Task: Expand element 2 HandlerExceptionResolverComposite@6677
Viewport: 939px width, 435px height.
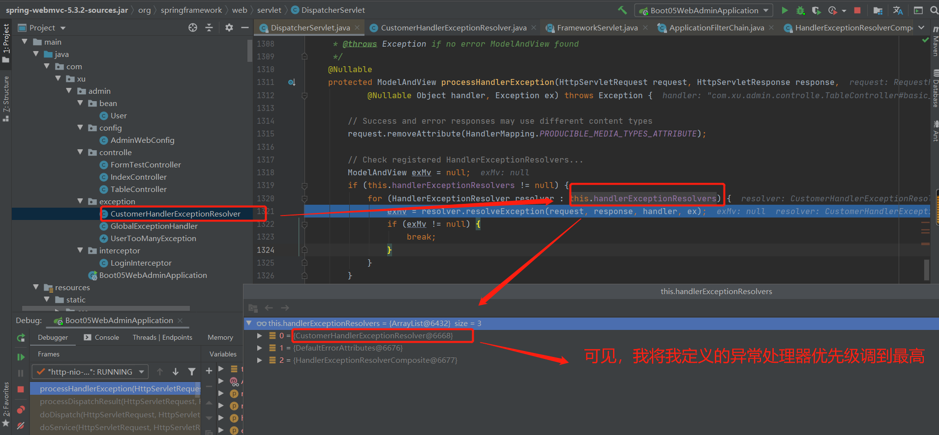Action: [259, 360]
